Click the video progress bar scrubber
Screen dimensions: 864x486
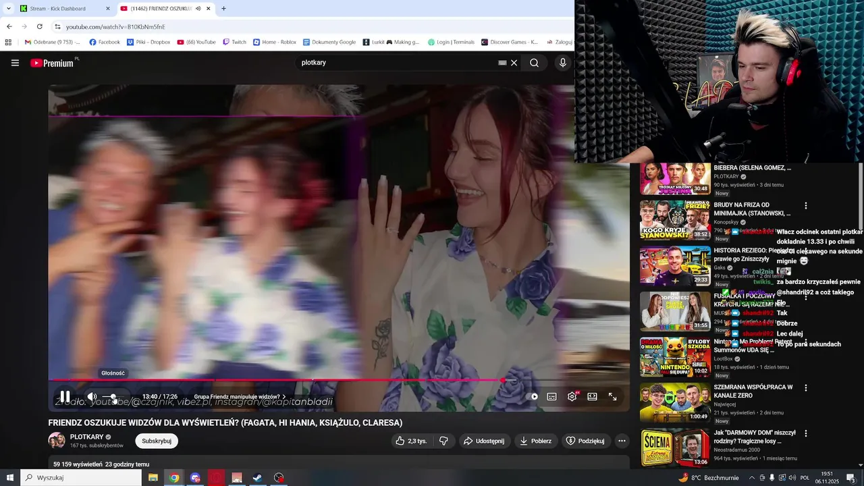[x=503, y=381]
